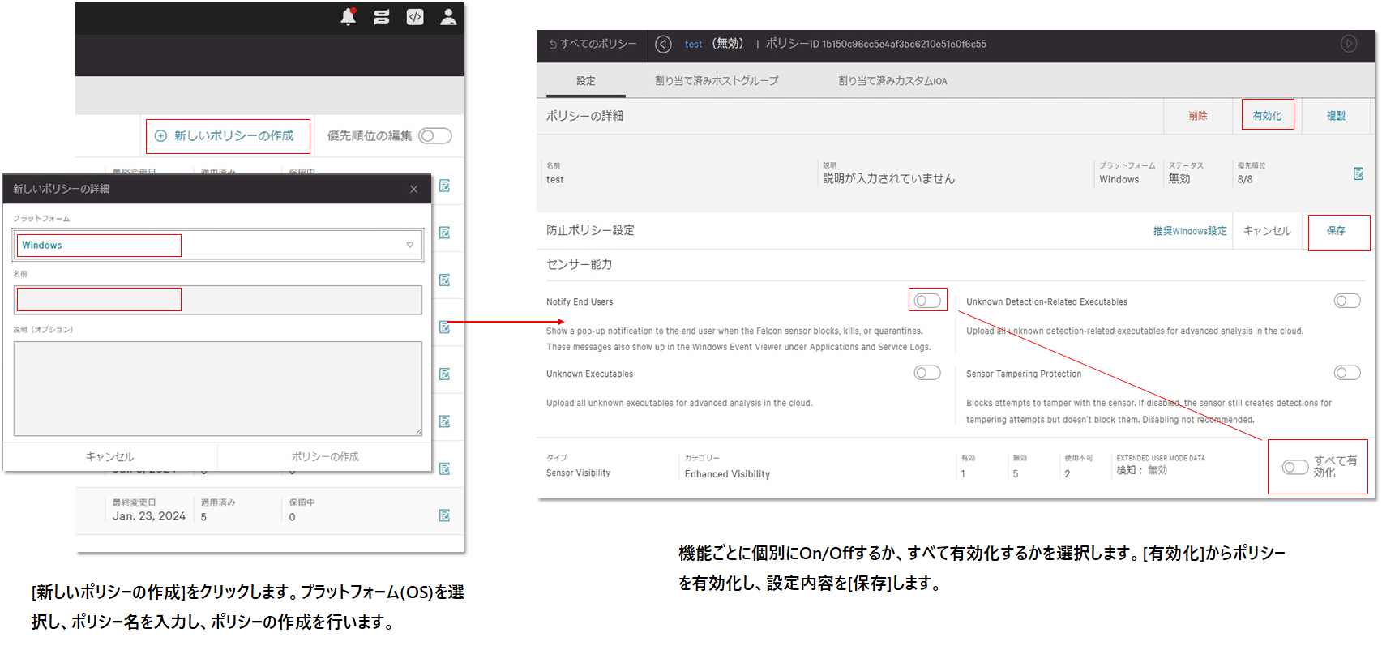
Task: Click the next policy arrow circle icon
Action: coord(1349,44)
